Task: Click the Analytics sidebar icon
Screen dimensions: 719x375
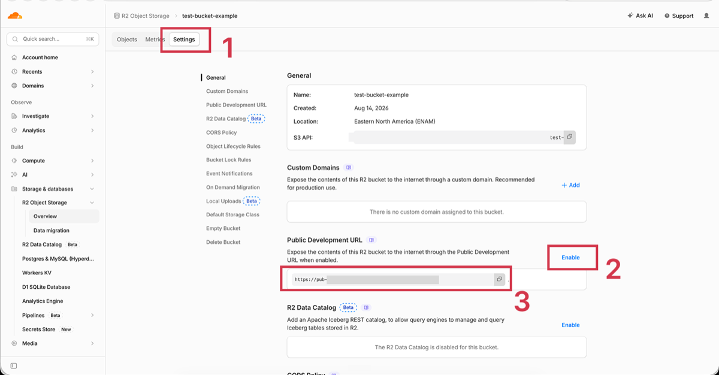Action: [14, 131]
